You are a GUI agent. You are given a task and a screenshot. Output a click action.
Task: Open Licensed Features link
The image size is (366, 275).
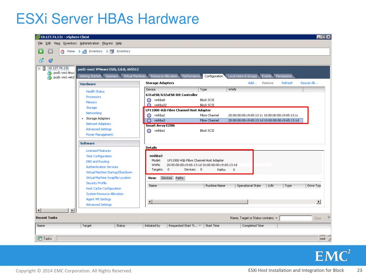[98, 151]
